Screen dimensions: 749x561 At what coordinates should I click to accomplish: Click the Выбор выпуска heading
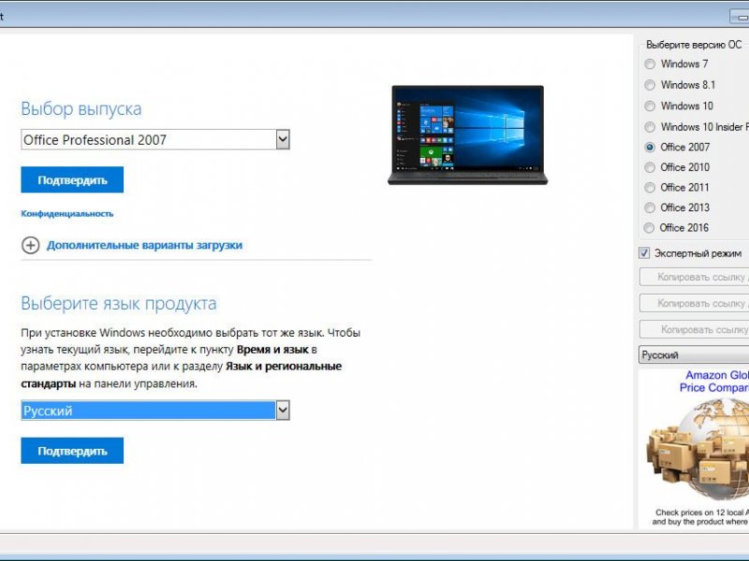point(81,108)
